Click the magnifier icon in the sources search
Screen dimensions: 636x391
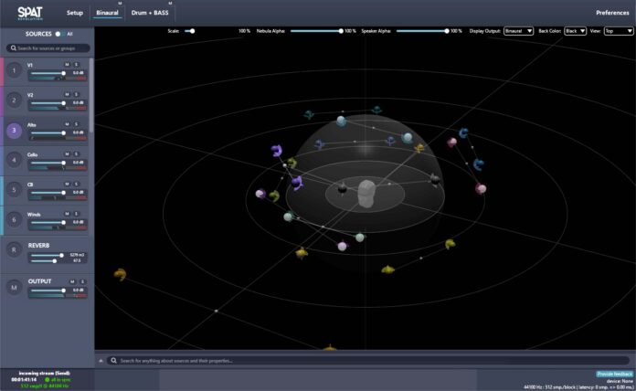(14, 48)
